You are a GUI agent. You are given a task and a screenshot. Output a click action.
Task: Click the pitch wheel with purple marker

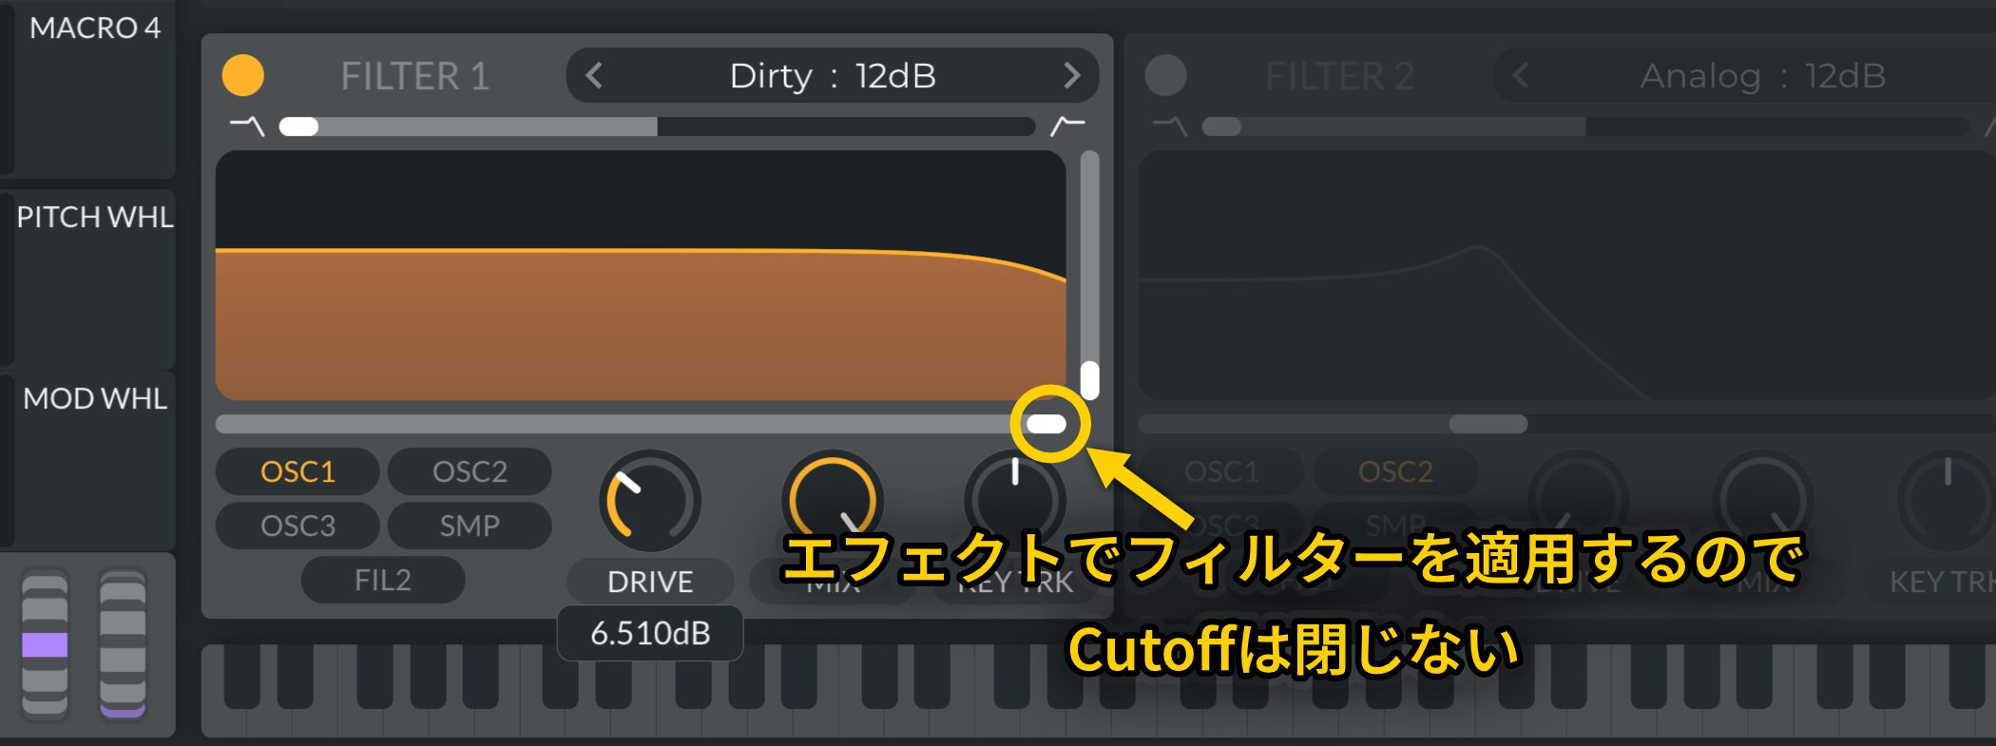45,644
